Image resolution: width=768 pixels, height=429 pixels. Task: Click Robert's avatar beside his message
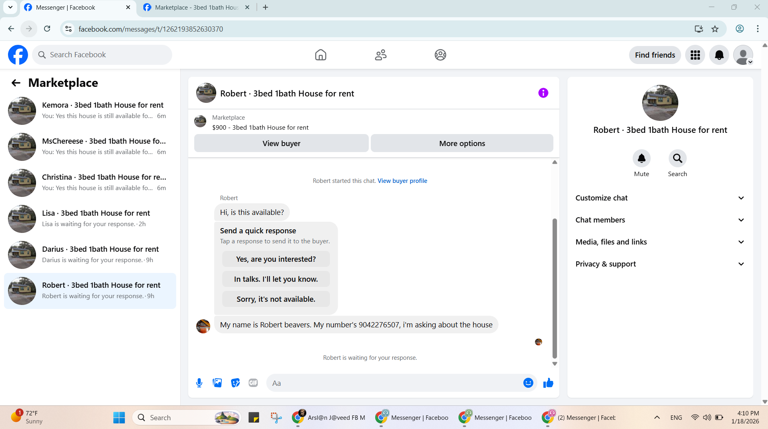203,326
